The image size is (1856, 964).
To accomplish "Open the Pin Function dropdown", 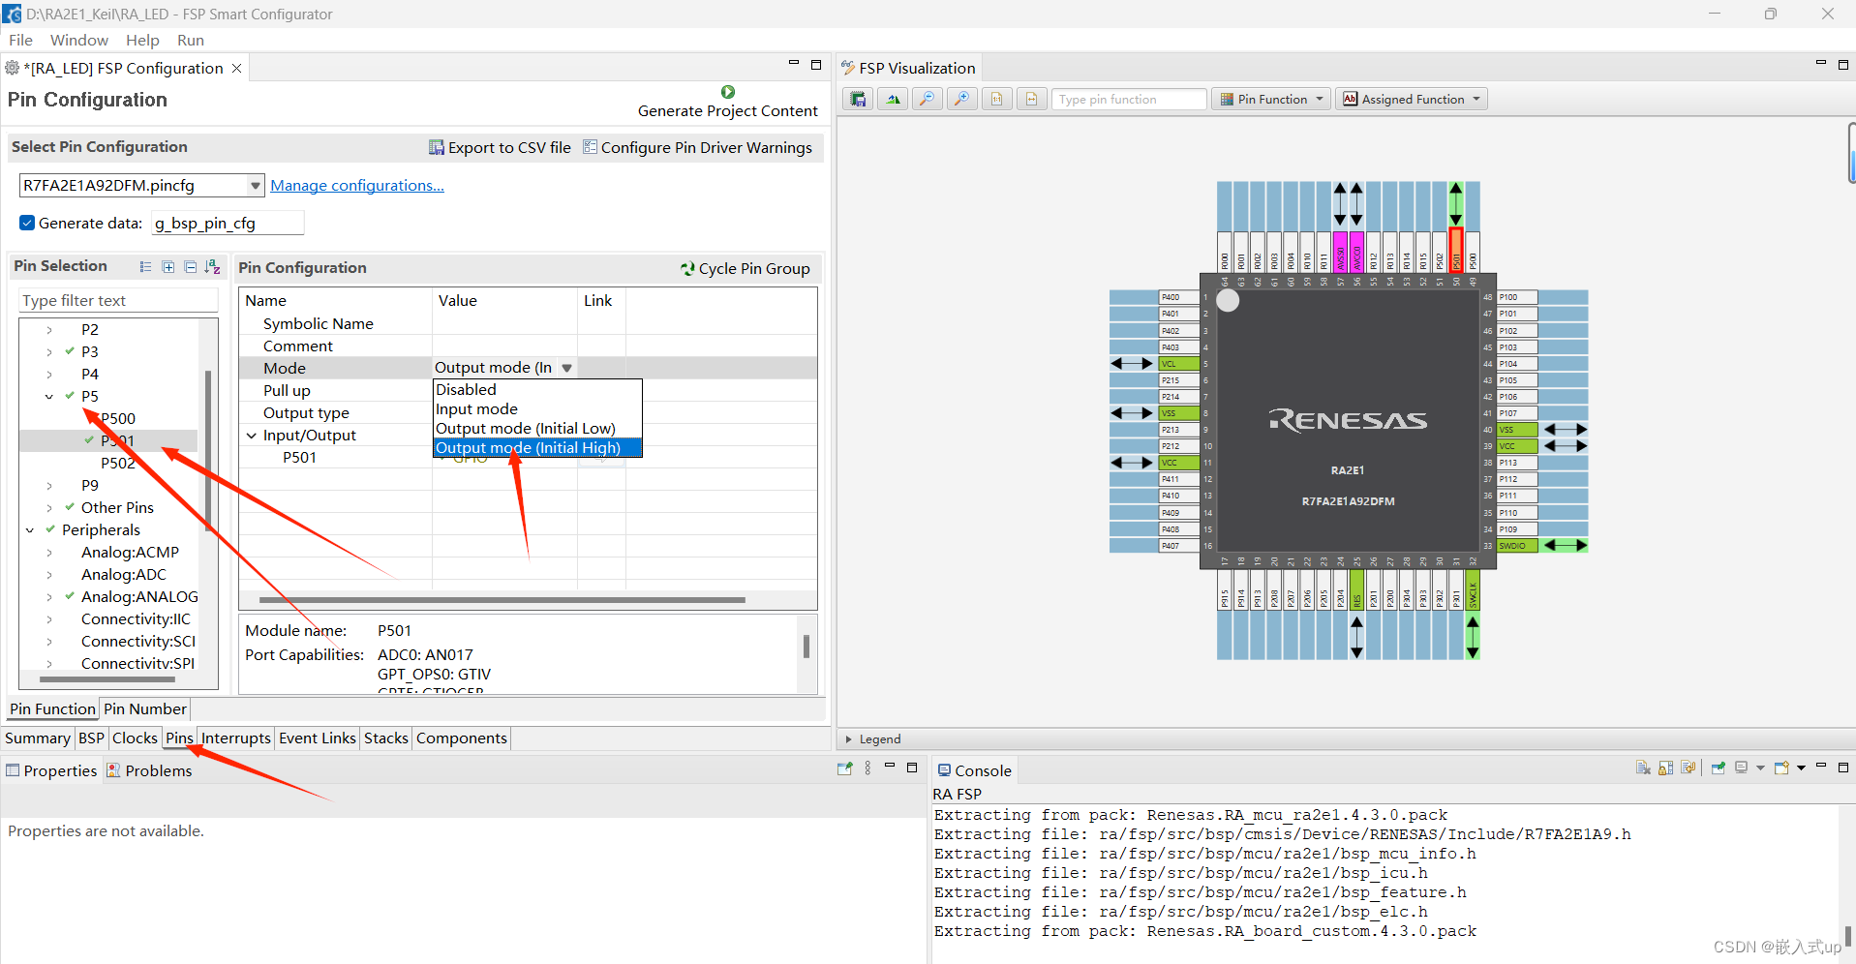I will (x=1271, y=99).
